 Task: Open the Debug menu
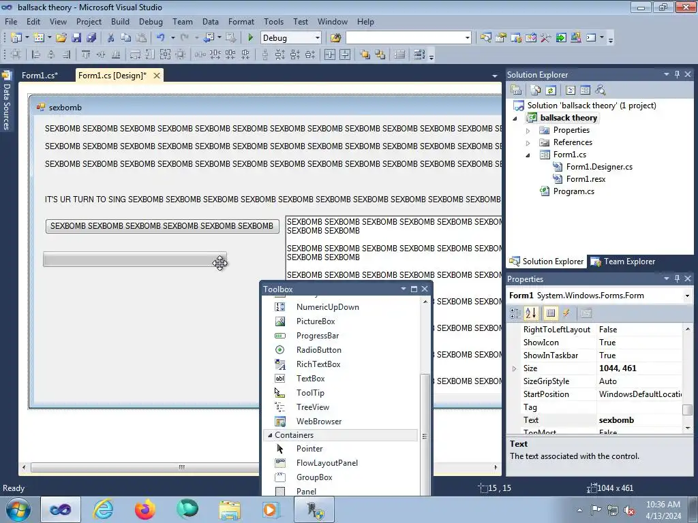pyautogui.click(x=151, y=21)
